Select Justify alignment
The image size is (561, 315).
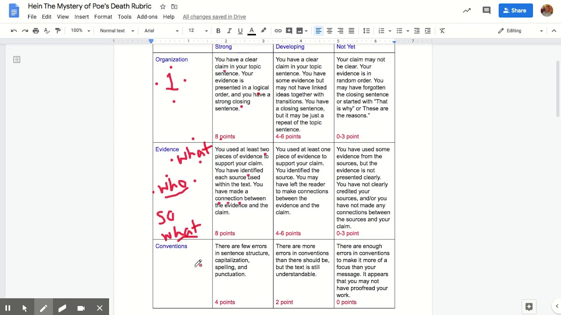(x=352, y=31)
